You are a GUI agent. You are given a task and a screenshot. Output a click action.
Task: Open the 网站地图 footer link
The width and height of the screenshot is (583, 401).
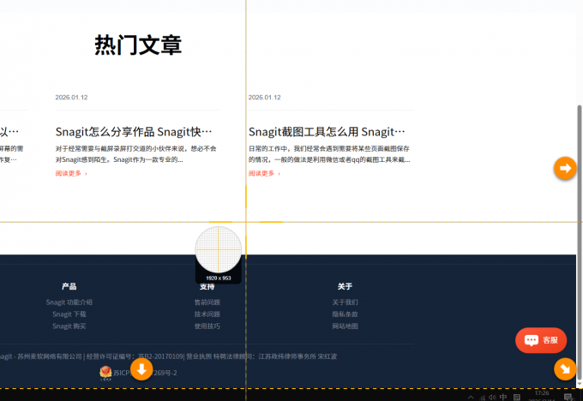click(x=345, y=326)
